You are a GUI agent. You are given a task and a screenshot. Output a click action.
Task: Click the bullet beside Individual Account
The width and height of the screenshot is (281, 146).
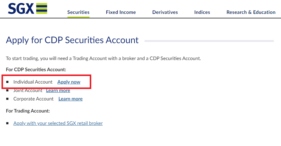tap(8, 82)
